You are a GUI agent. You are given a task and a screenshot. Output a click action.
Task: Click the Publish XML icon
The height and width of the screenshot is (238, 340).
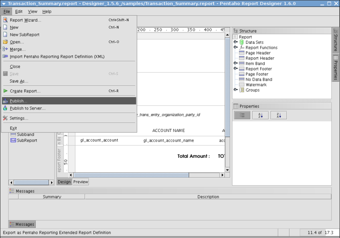[x=6, y=101]
